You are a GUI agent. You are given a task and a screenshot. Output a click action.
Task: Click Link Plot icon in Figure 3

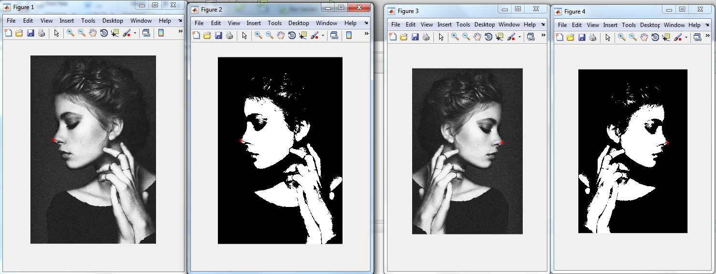click(531, 37)
